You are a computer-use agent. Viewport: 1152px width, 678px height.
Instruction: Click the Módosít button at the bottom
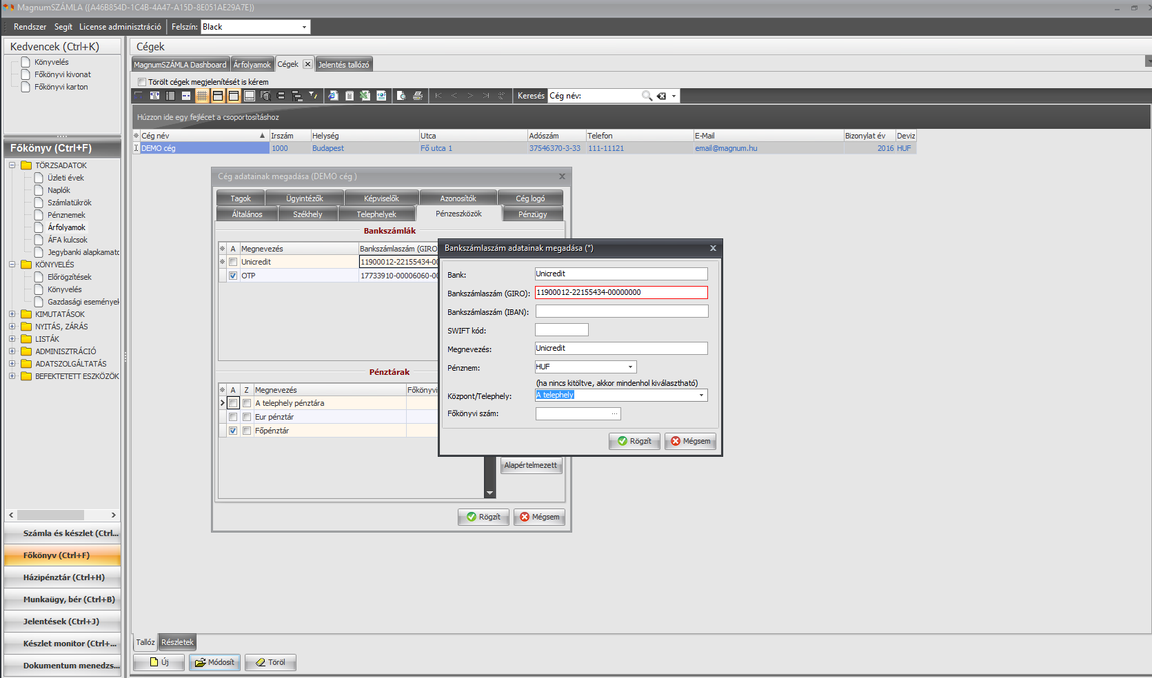pyautogui.click(x=214, y=662)
